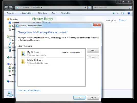Click Libraries in the address bar
137x103 pixels.
(x=25, y=8)
